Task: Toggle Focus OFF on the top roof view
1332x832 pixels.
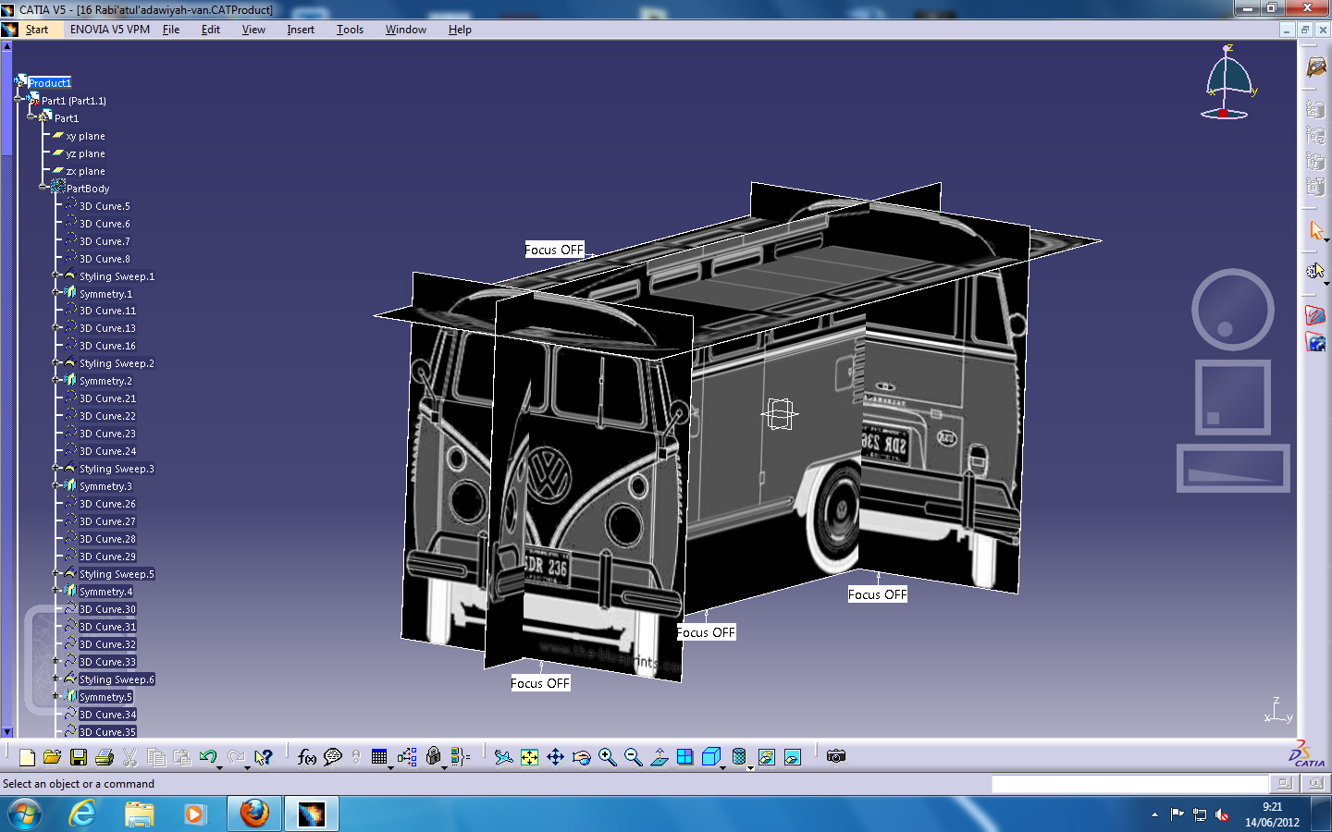Action: (554, 250)
